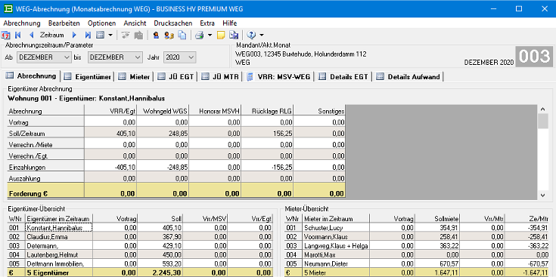Switch to the VRR: MSV-WEG tab
Image resolution: width=556 pixels, height=277 pixels.
tap(278, 77)
